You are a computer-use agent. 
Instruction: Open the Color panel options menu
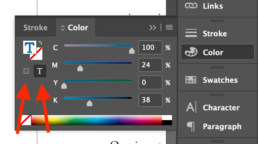(x=169, y=28)
